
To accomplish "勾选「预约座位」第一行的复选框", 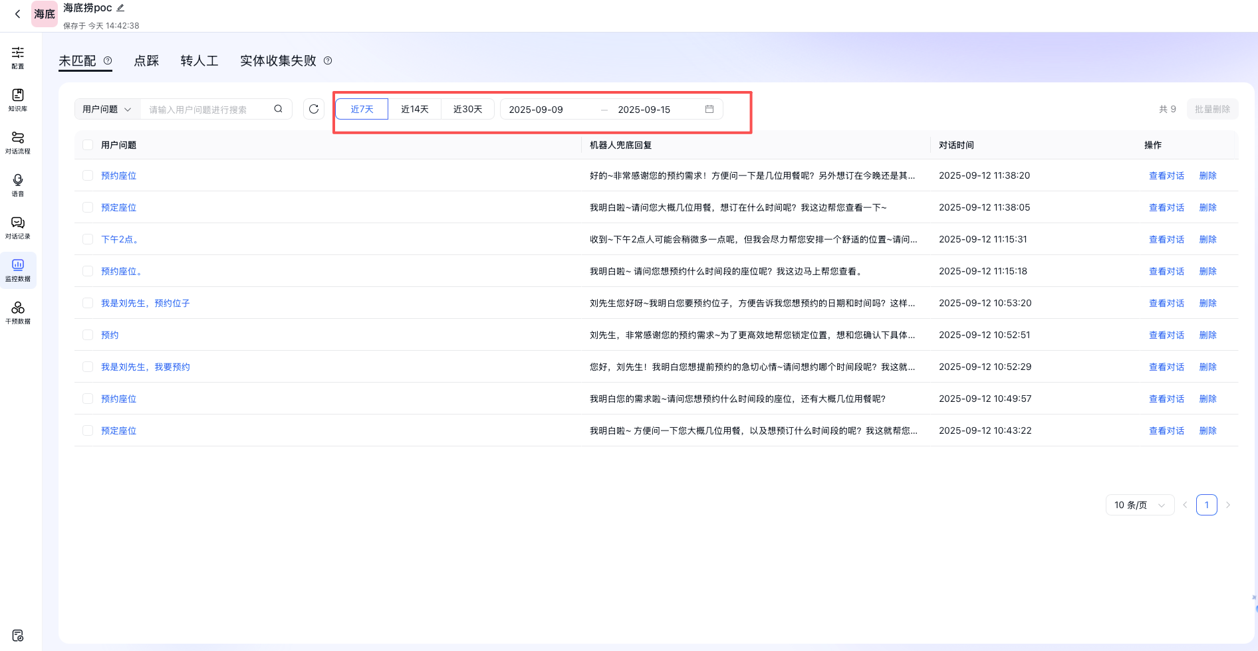I will point(88,175).
